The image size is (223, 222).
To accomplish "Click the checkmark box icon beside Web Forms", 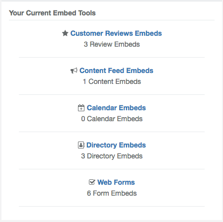I will pyautogui.click(x=92, y=182).
